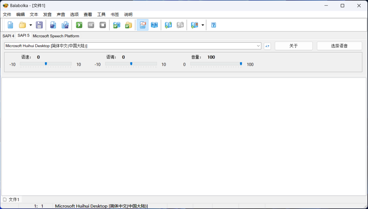The height and width of the screenshot is (209, 368).
Task: Click the bookmarks list icon
Action: pos(194,25)
